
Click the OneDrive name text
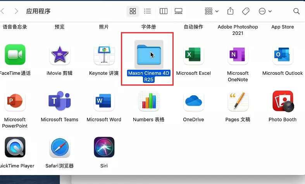193,119
